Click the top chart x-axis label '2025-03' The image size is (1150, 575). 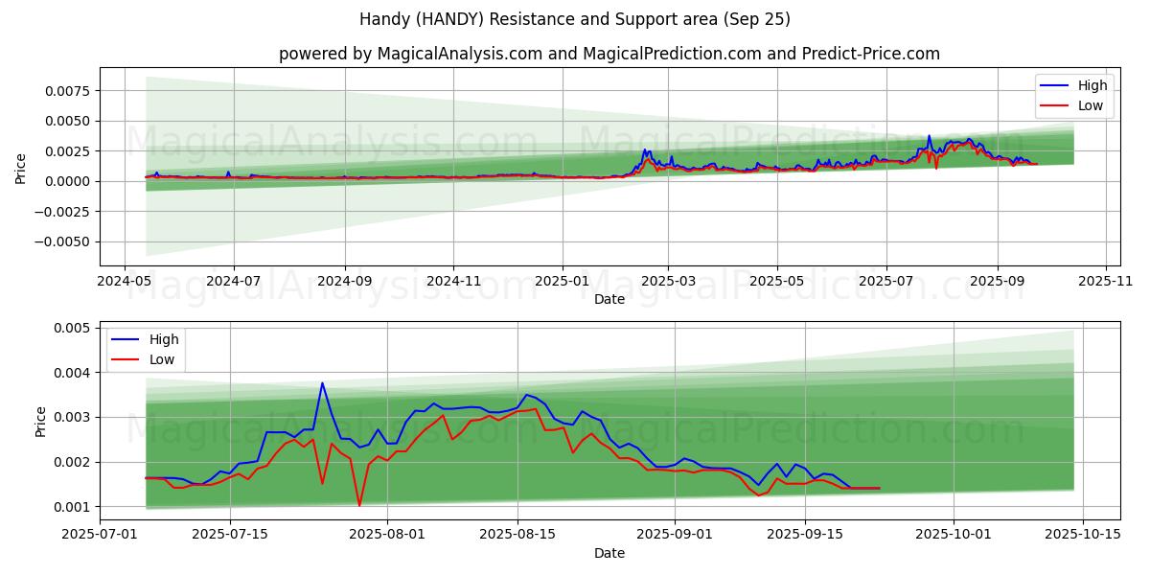668,283
